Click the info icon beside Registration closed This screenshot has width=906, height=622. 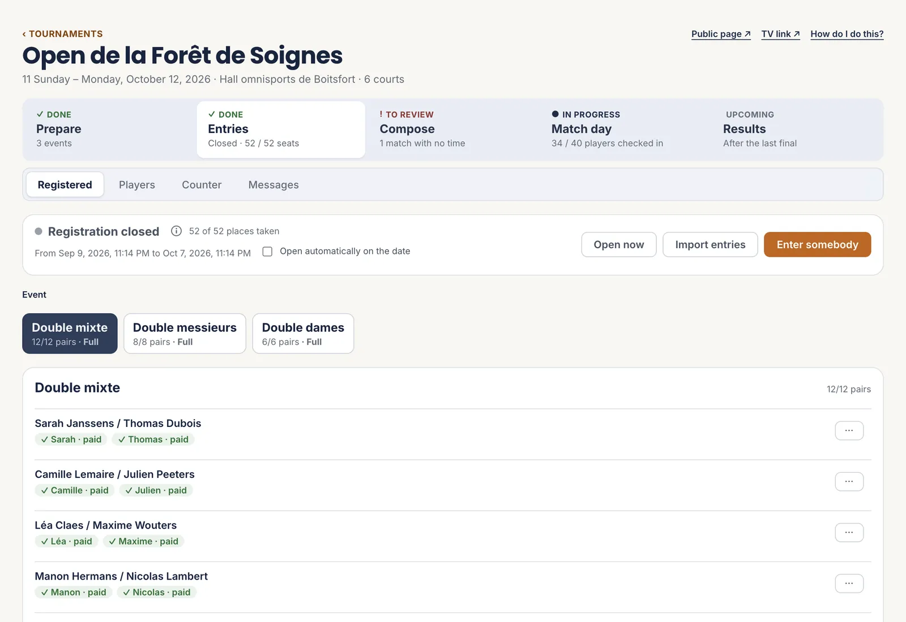(176, 231)
